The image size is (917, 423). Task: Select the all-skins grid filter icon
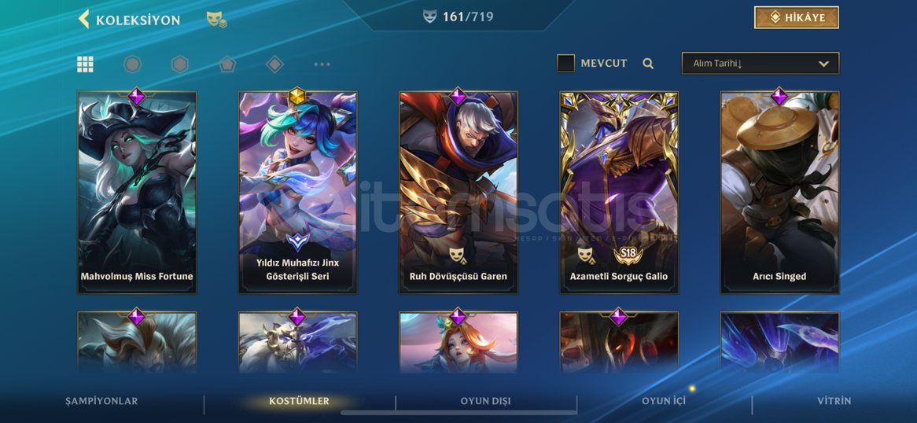[86, 64]
